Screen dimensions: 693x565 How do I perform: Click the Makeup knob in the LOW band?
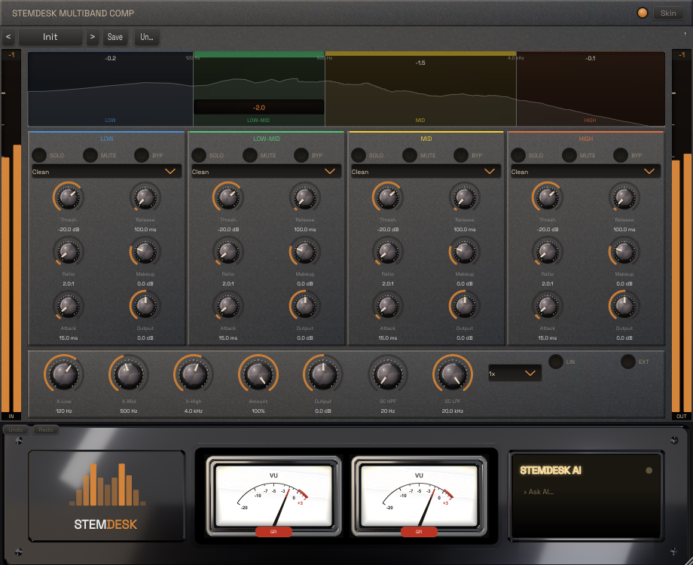tap(145, 252)
